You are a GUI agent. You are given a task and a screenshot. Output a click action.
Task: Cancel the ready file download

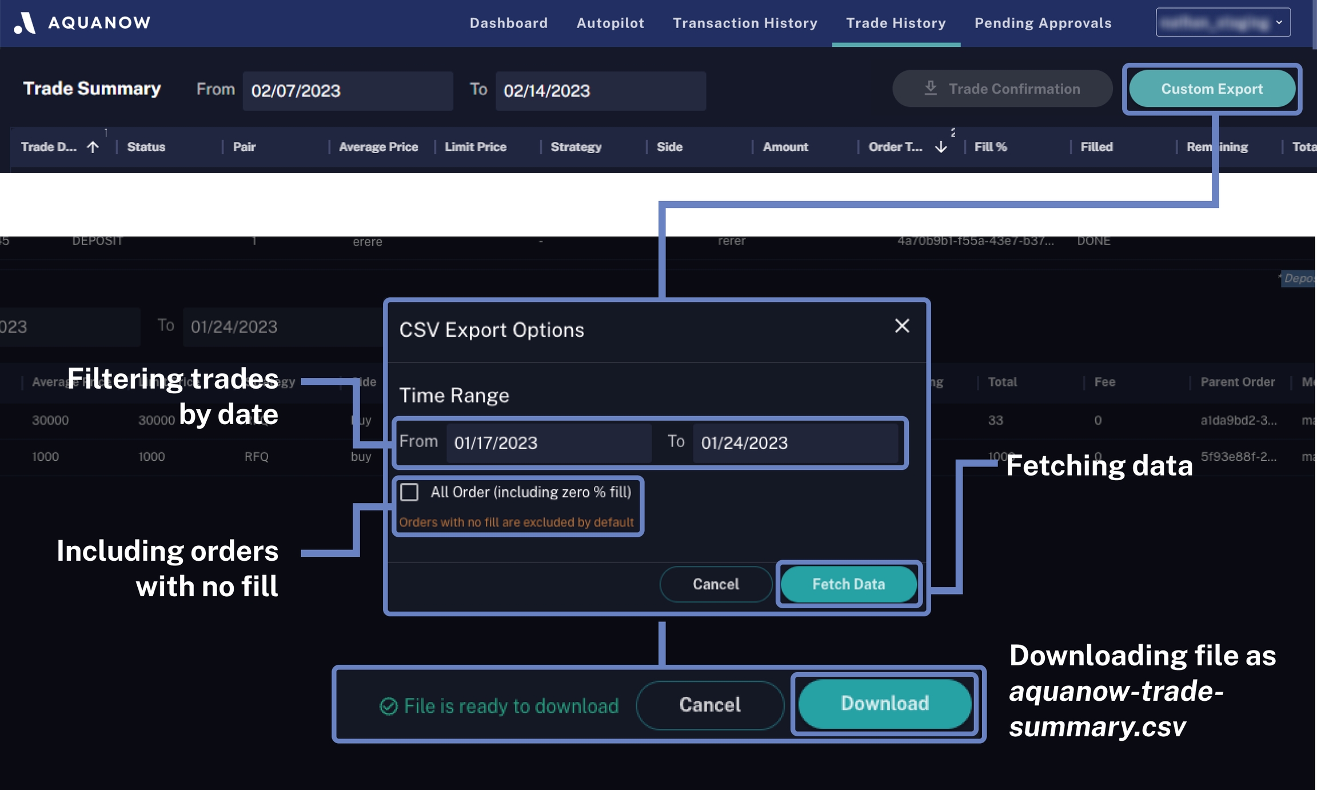pyautogui.click(x=709, y=705)
